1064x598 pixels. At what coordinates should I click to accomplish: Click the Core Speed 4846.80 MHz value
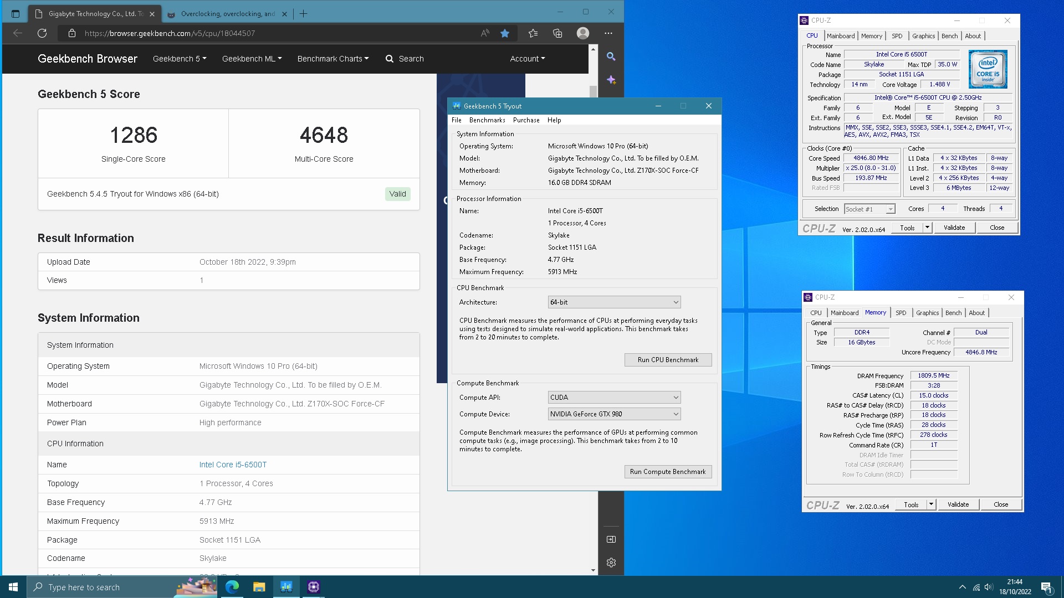point(871,158)
